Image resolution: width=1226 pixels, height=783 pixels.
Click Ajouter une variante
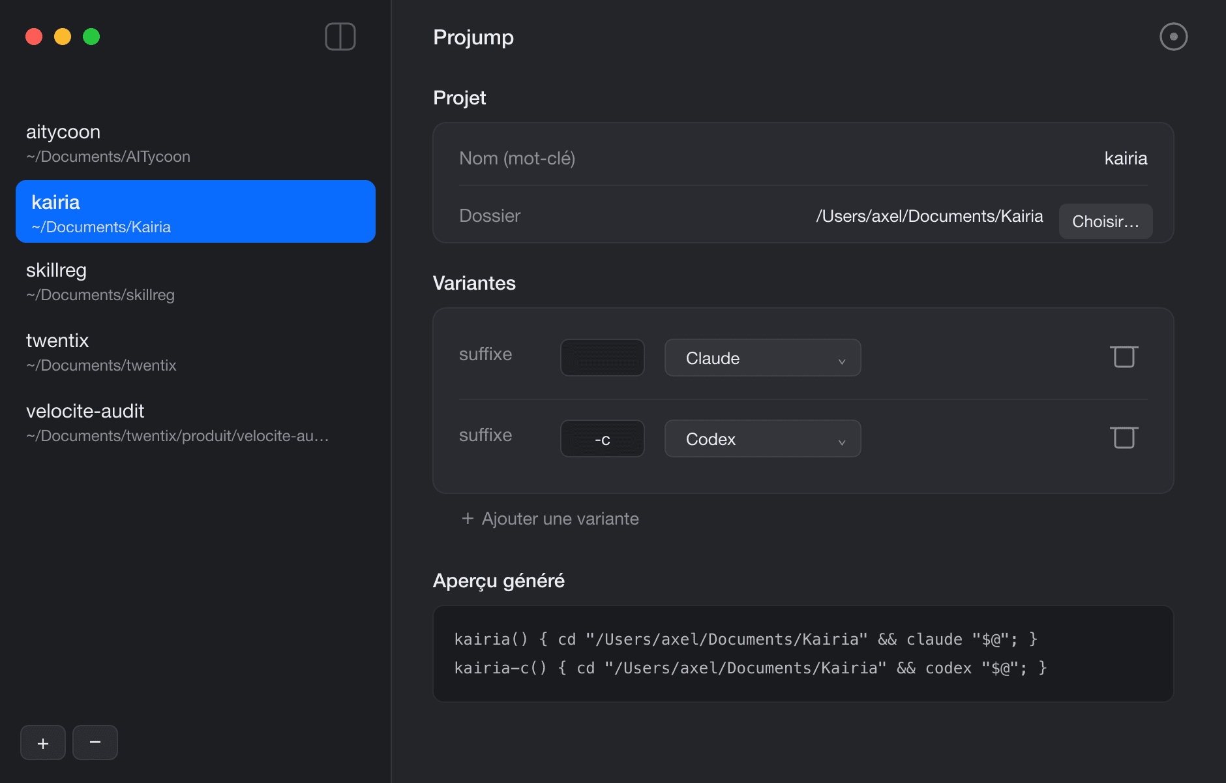tap(550, 519)
